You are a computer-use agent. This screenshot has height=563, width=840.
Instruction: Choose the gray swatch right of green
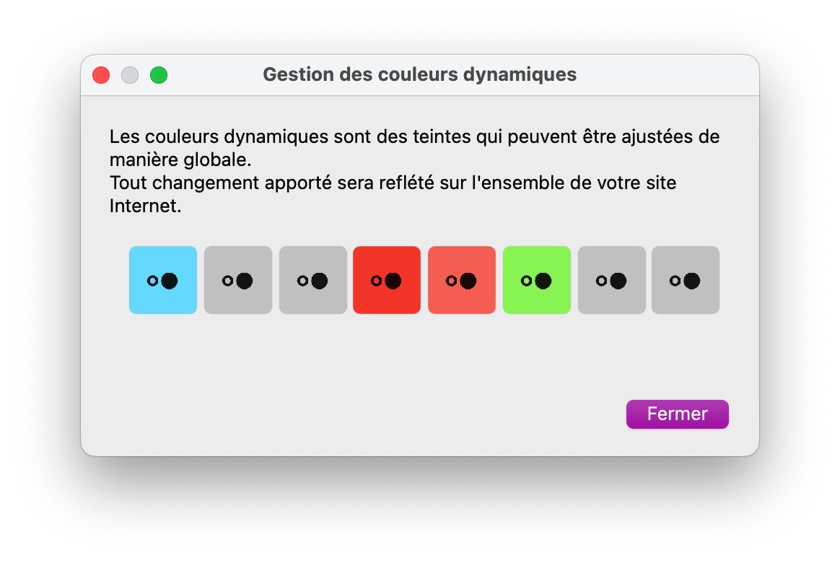tap(612, 280)
